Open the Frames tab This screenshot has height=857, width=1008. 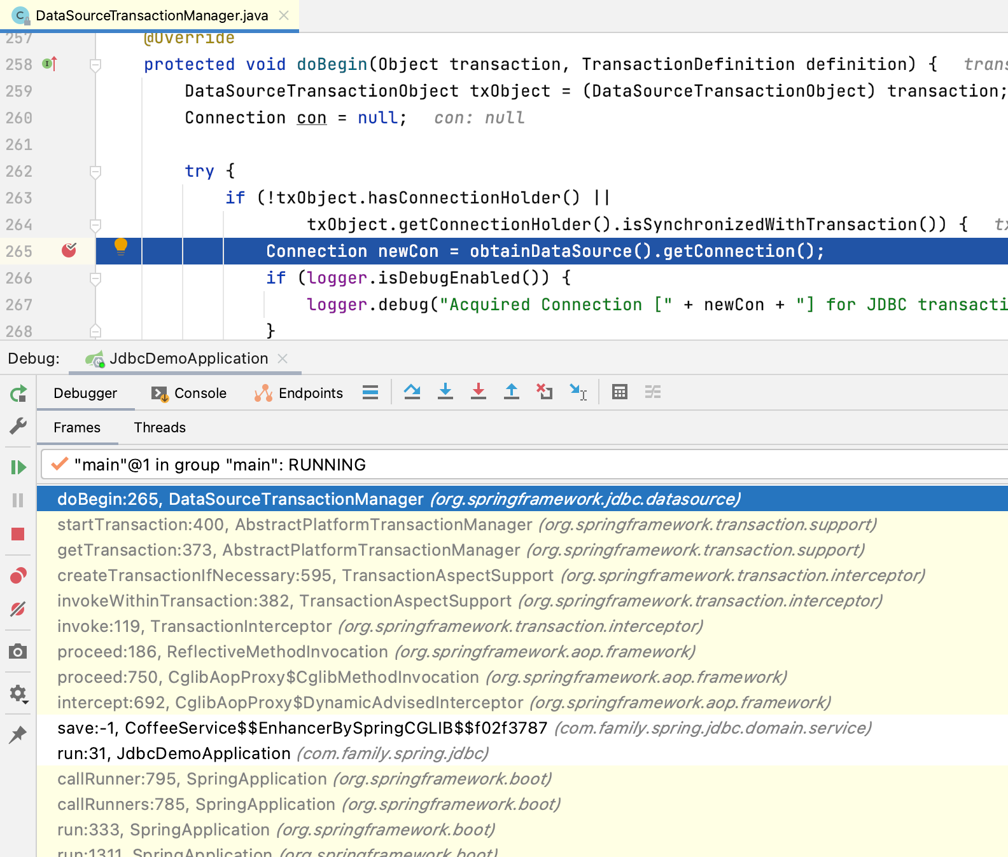[77, 427]
